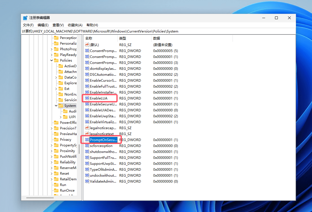312x212 pixels.
Task: Click the ValidateAdmin... value icon
Action: (x=87, y=181)
